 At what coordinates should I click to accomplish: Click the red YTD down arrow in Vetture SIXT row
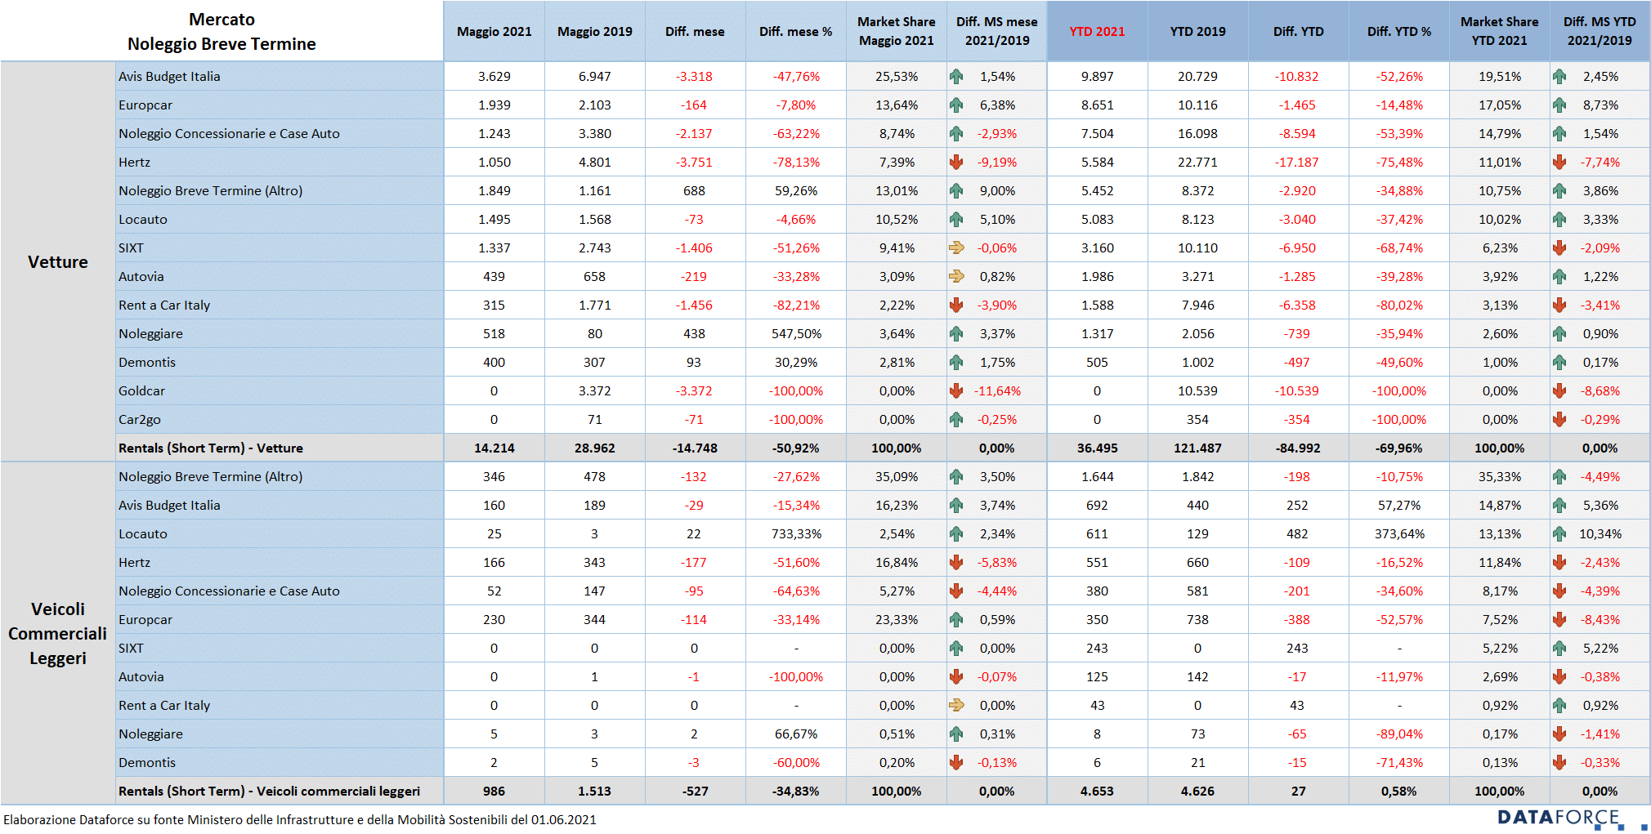(1559, 248)
